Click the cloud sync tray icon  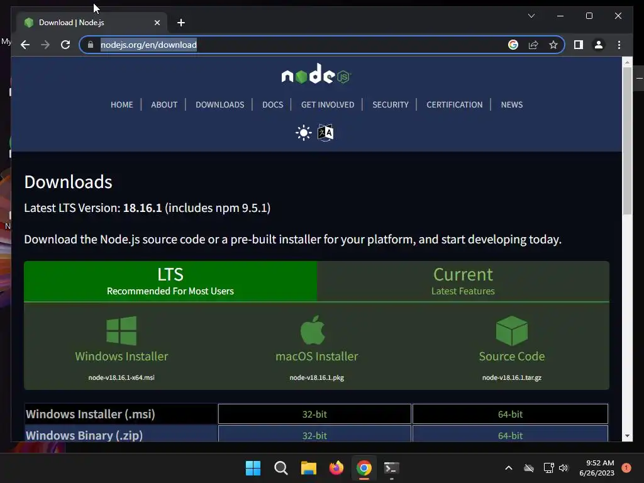tap(529, 468)
